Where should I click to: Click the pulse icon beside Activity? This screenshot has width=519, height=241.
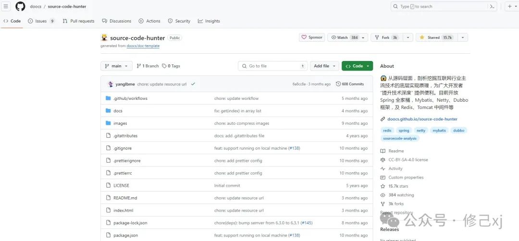[383, 169]
